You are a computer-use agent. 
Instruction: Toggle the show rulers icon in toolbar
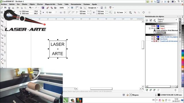pyautogui.click(x=77, y=8)
